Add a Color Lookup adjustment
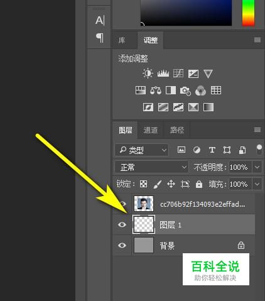Image resolution: width=265 pixels, height=301 pixels. [x=216, y=90]
